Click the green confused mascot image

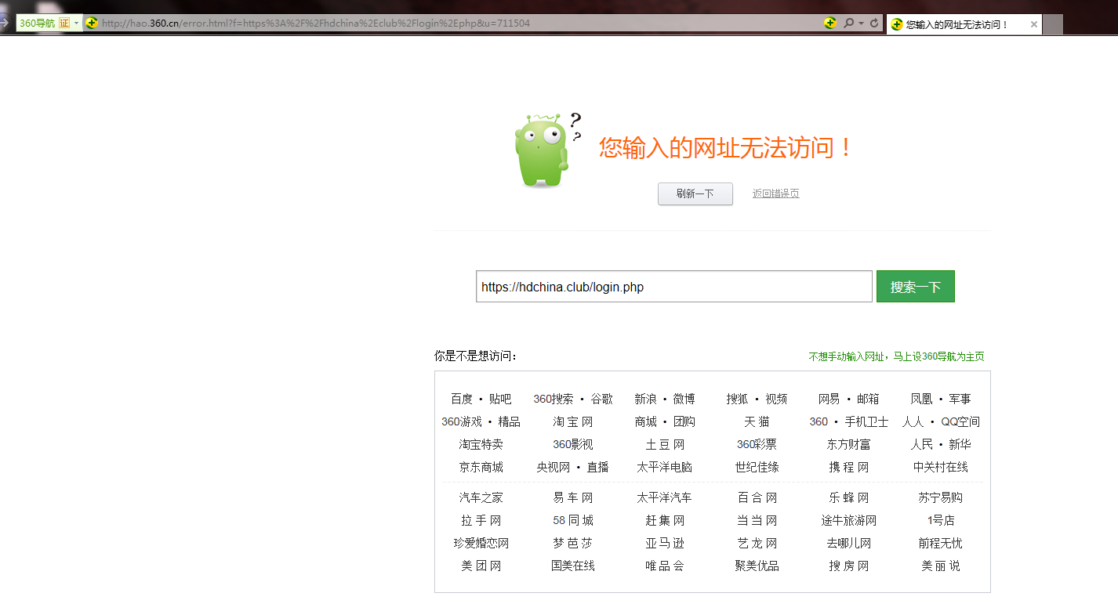click(x=548, y=150)
